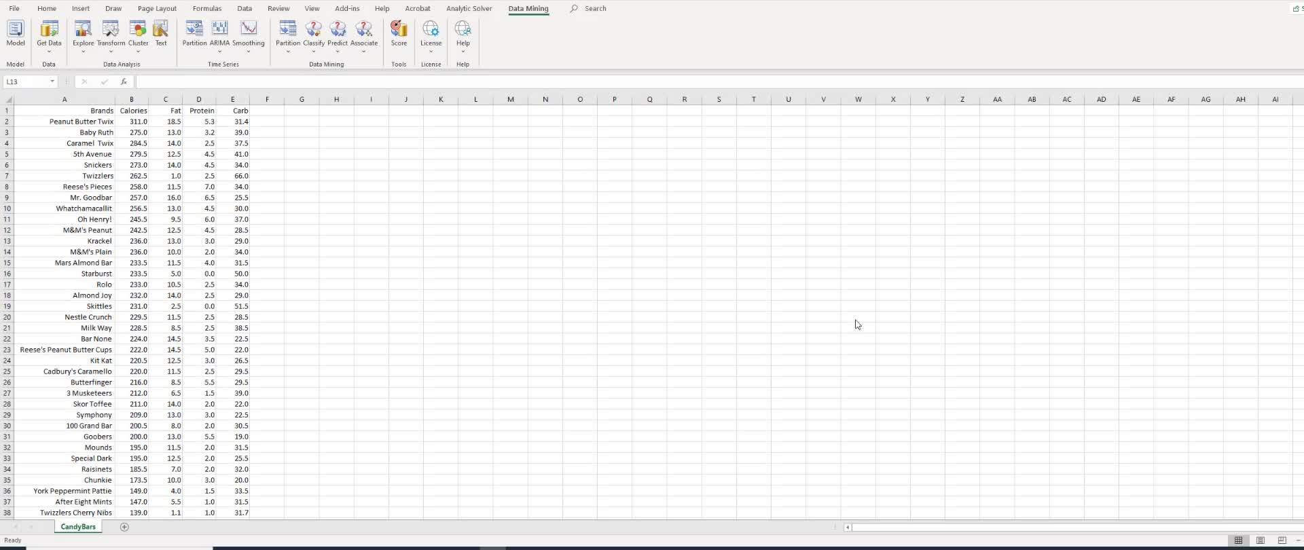Select the 'Milk Way' cell

(x=65, y=328)
